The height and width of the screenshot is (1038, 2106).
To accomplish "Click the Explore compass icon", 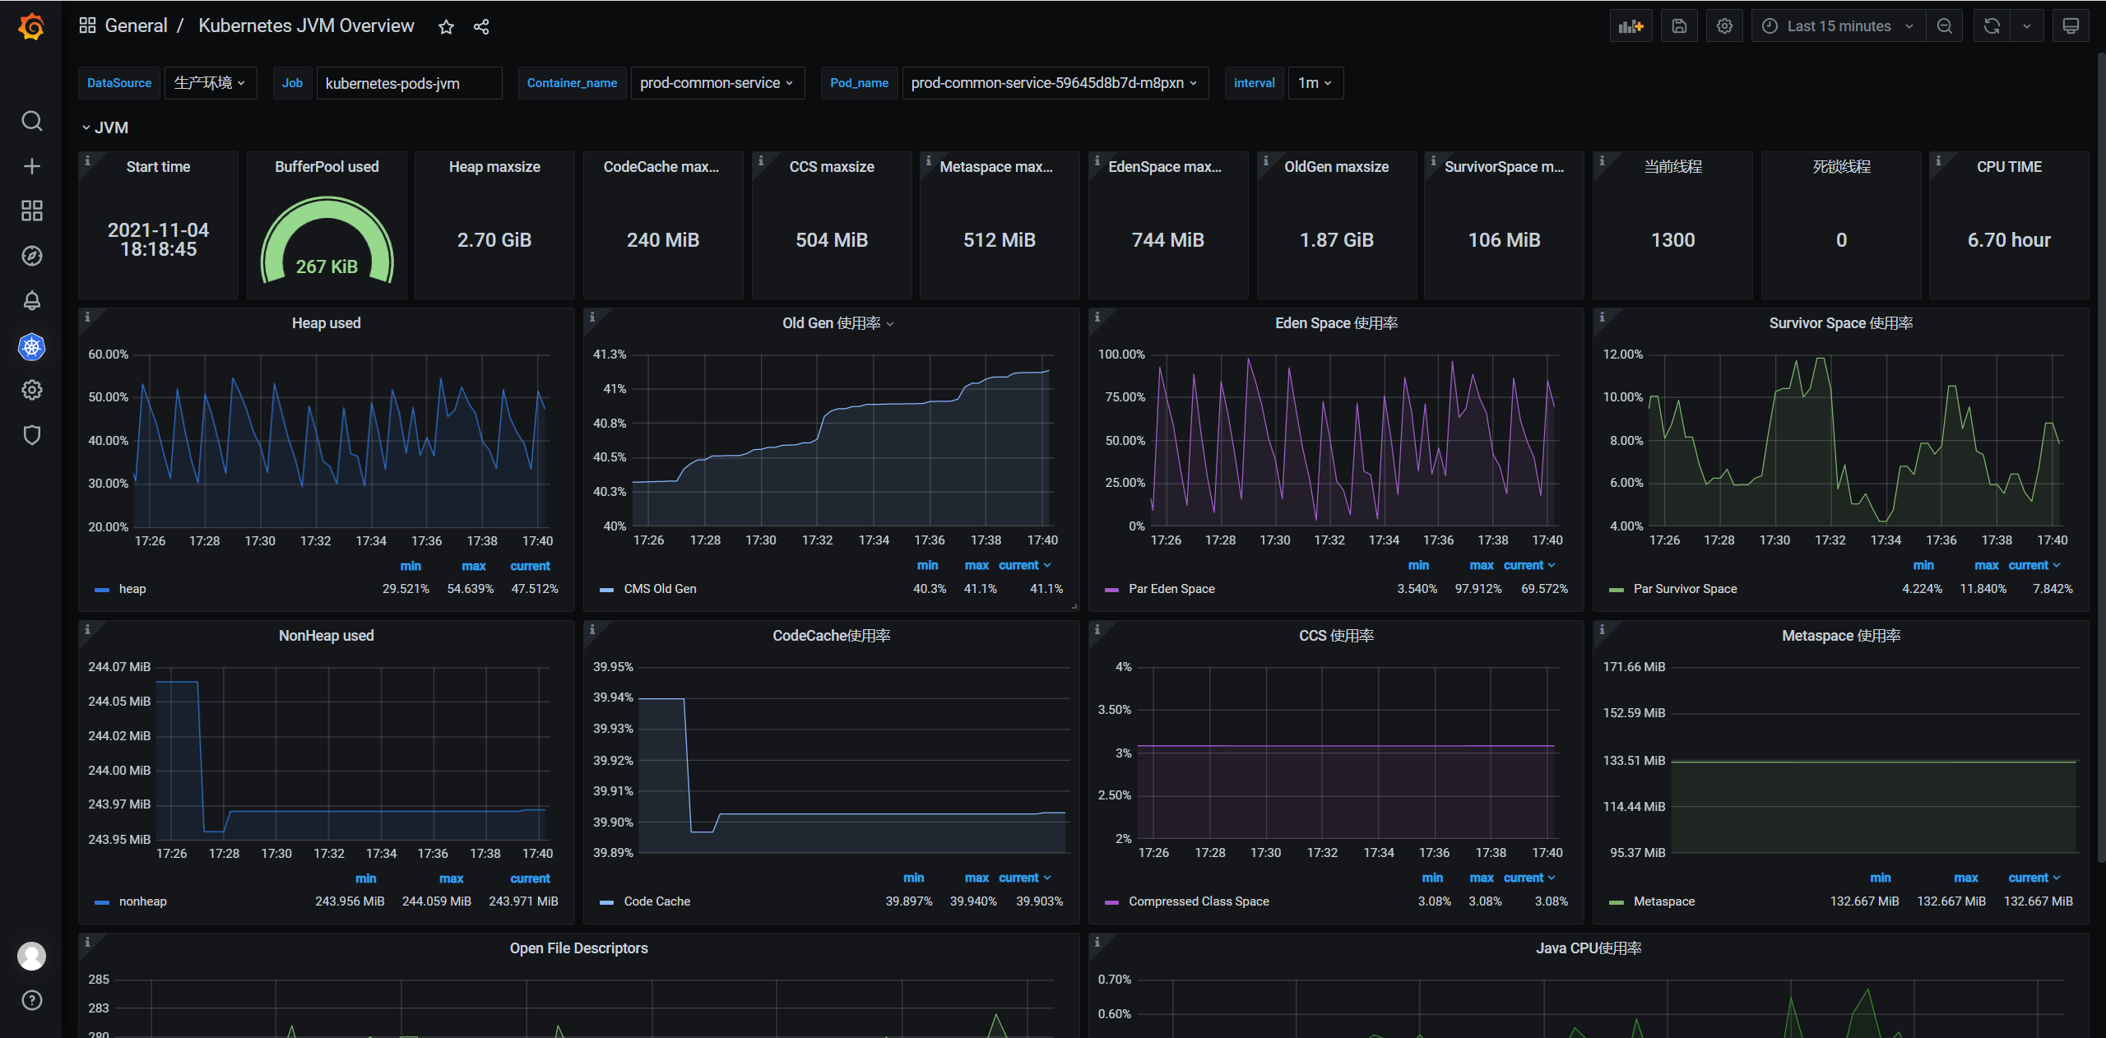I will click(31, 256).
